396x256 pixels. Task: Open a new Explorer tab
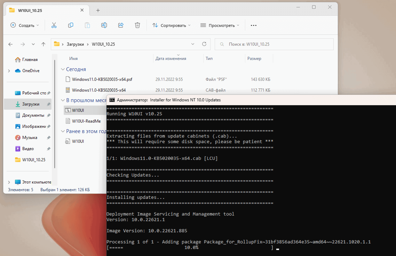98,10
